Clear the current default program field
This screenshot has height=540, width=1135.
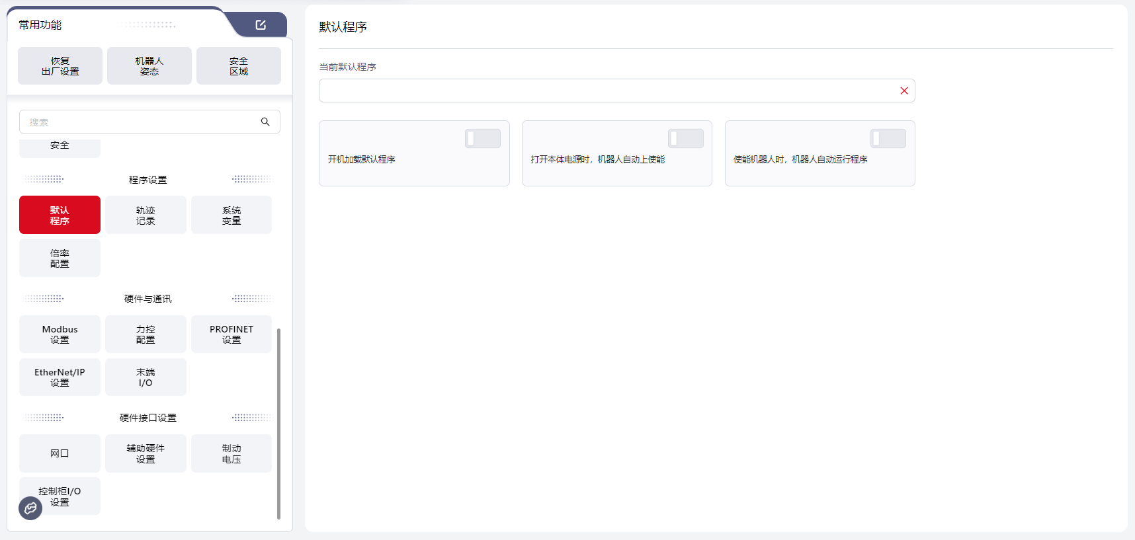coord(904,91)
